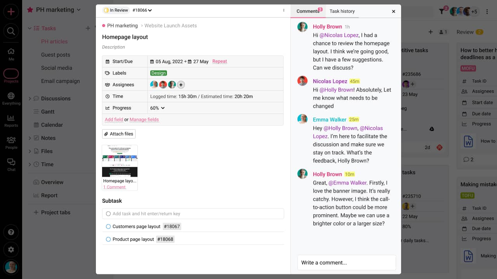The image size is (497, 279).
Task: Click Holly Brown's avatar on first comment
Action: [x=302, y=27]
